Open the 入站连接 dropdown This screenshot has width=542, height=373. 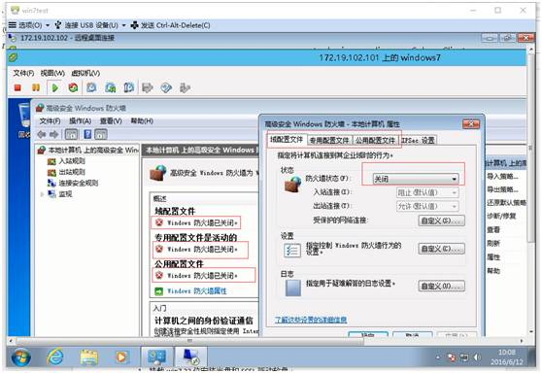(427, 192)
